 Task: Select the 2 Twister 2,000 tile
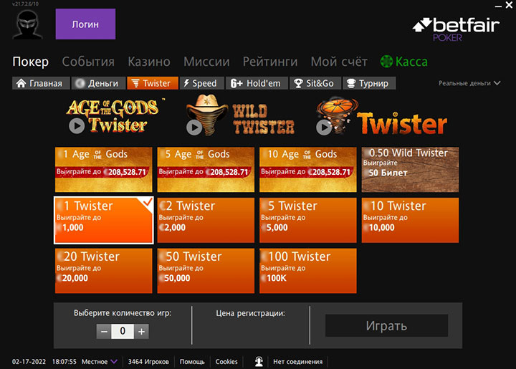click(206, 221)
